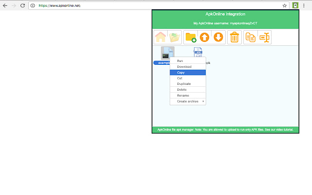The width and height of the screenshot is (312, 195).
Task: Click the rename toolbar icon
Action: coord(264,37)
